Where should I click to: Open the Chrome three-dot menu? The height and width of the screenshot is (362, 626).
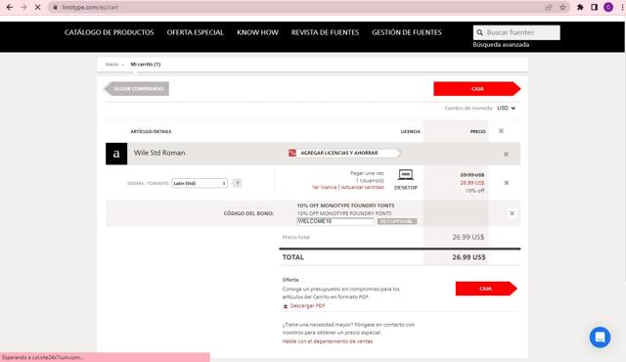pos(622,7)
